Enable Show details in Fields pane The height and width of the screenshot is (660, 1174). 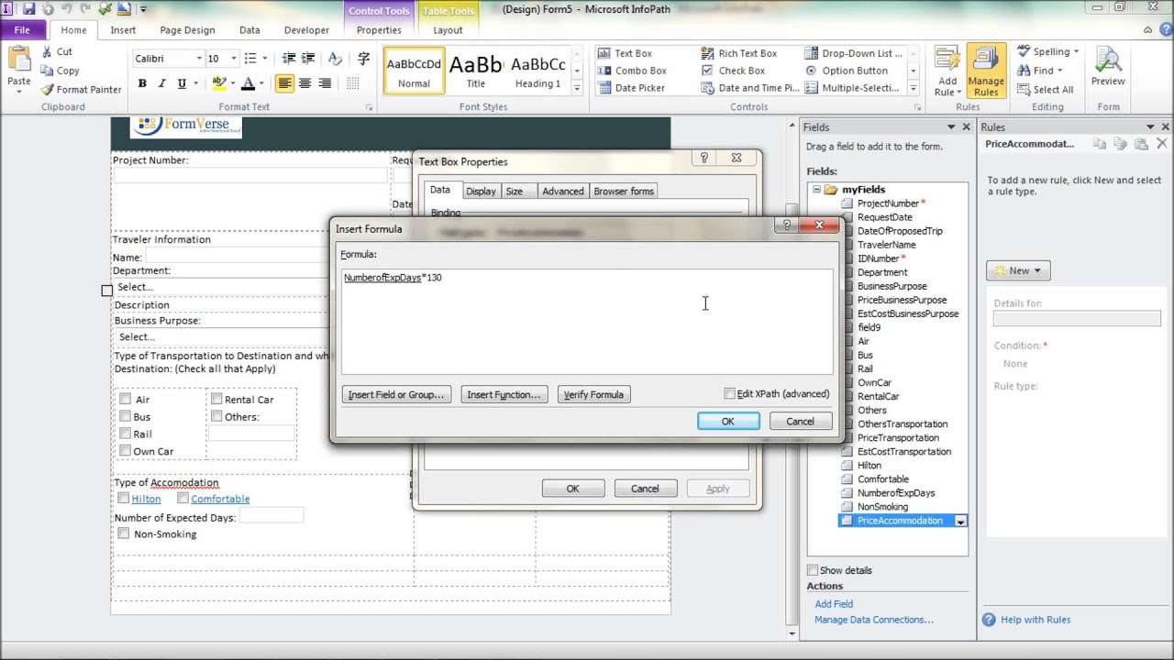click(813, 570)
